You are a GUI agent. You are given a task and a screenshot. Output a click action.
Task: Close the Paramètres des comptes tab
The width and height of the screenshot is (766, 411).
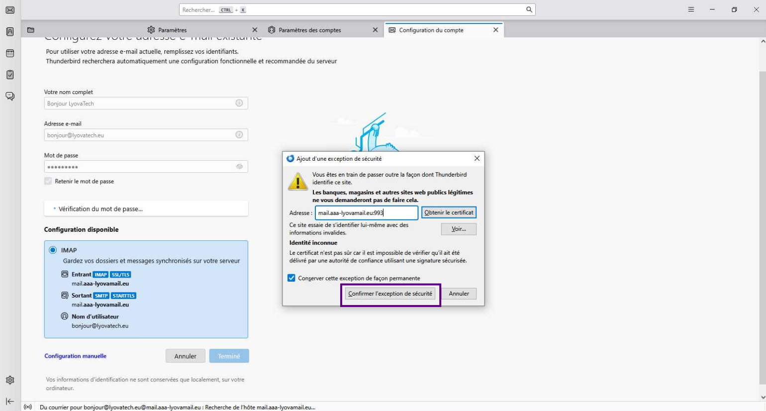(x=375, y=30)
